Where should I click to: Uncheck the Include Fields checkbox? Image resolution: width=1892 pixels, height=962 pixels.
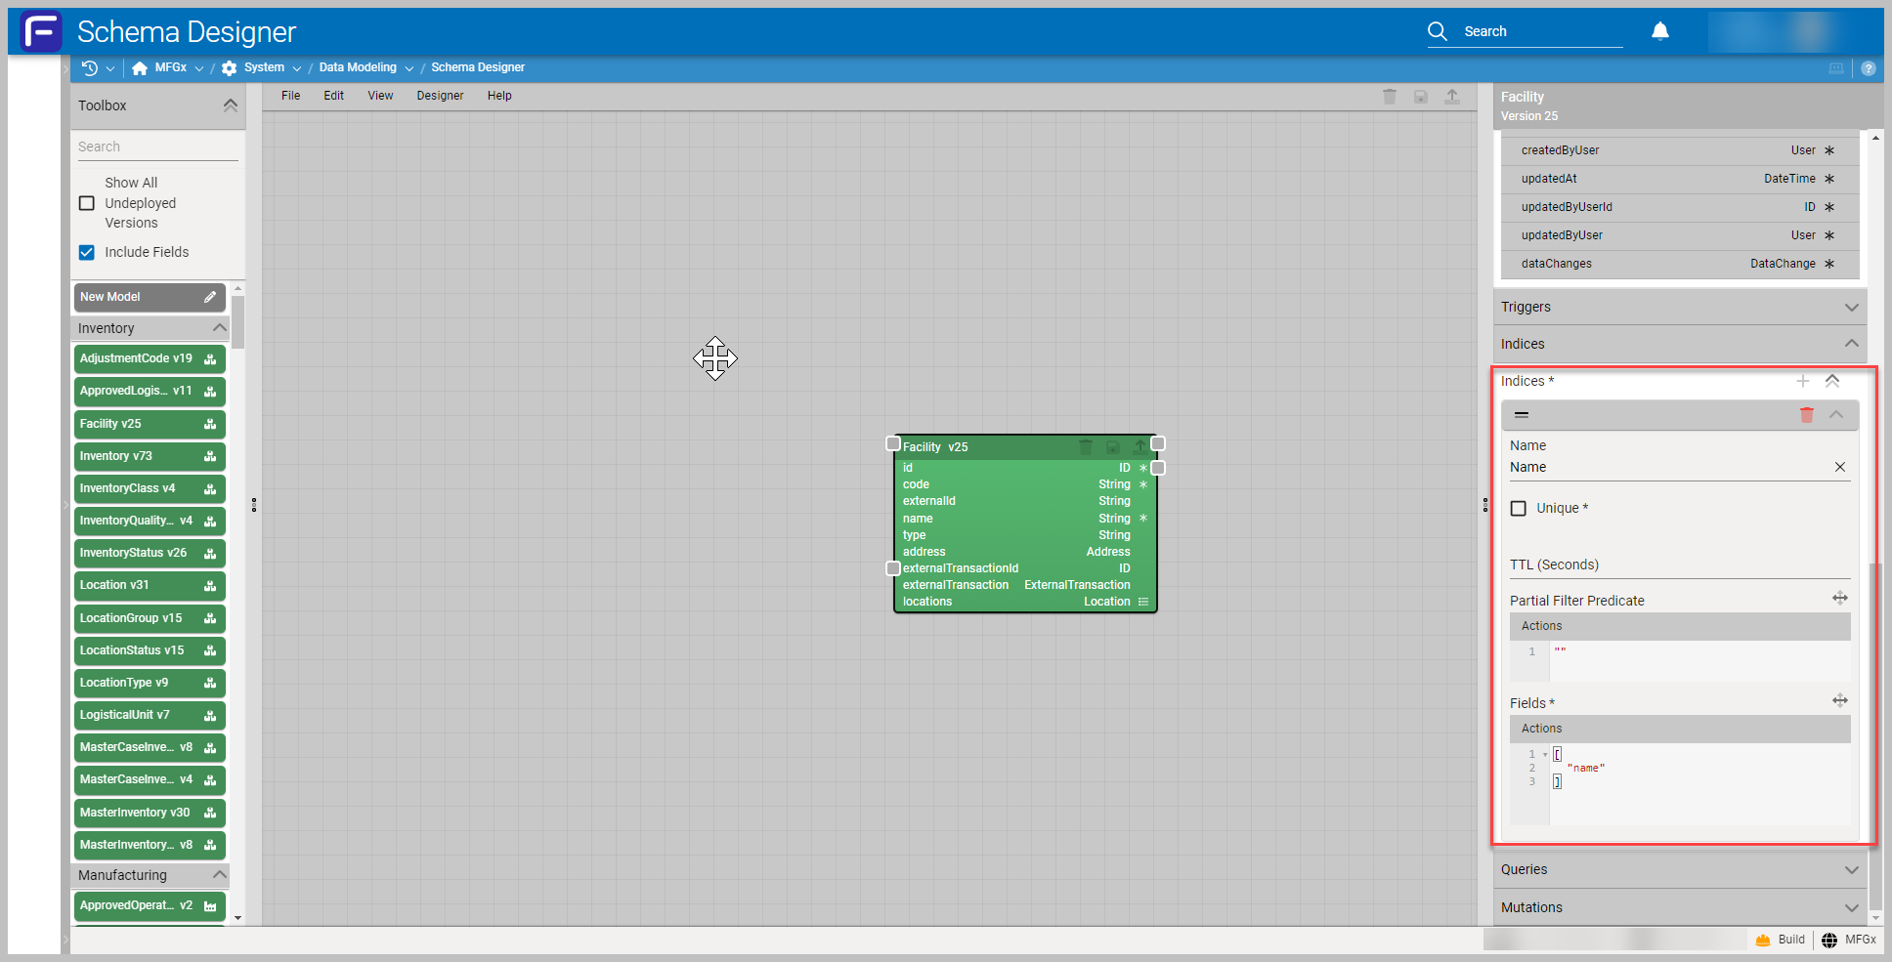87,252
